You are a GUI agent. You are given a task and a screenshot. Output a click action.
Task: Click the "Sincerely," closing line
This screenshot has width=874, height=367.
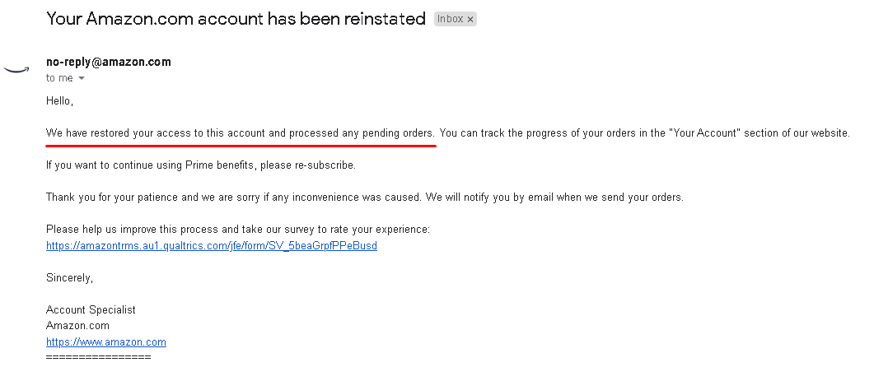pos(69,278)
